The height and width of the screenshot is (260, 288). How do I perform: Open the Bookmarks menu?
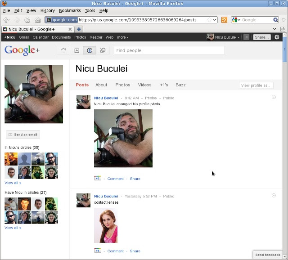[x=70, y=11]
